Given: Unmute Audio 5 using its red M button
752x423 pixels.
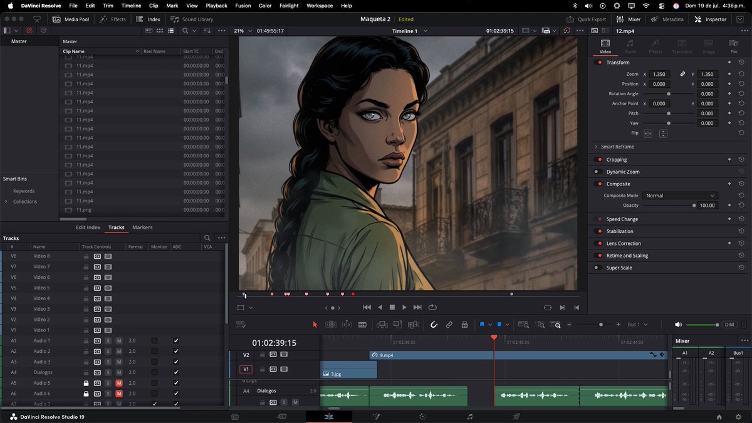Looking at the screenshot, I should point(118,383).
